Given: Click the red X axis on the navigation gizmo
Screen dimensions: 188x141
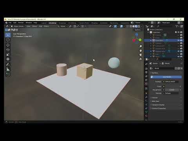Looking at the screenshot, I should (134, 40).
